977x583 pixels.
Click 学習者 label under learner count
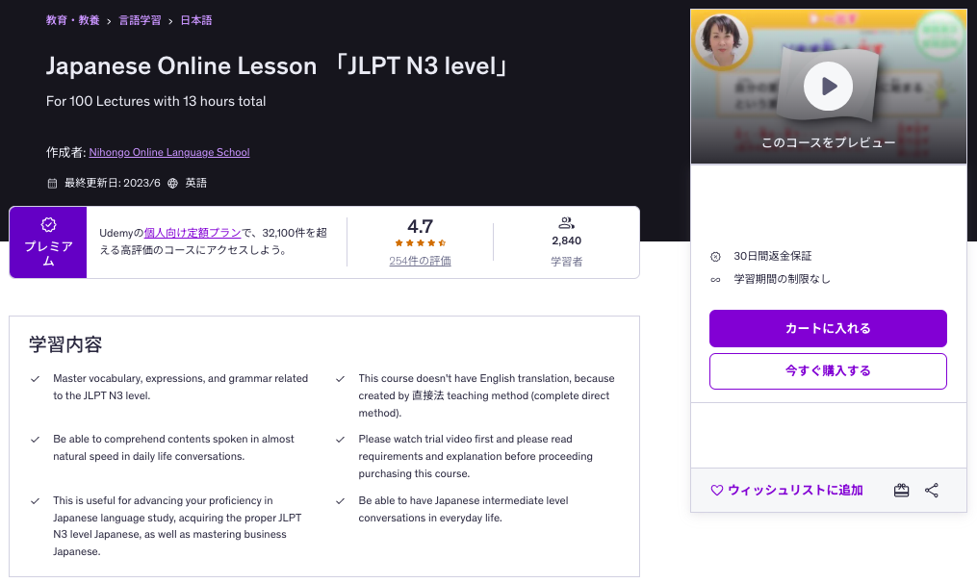coord(566,262)
